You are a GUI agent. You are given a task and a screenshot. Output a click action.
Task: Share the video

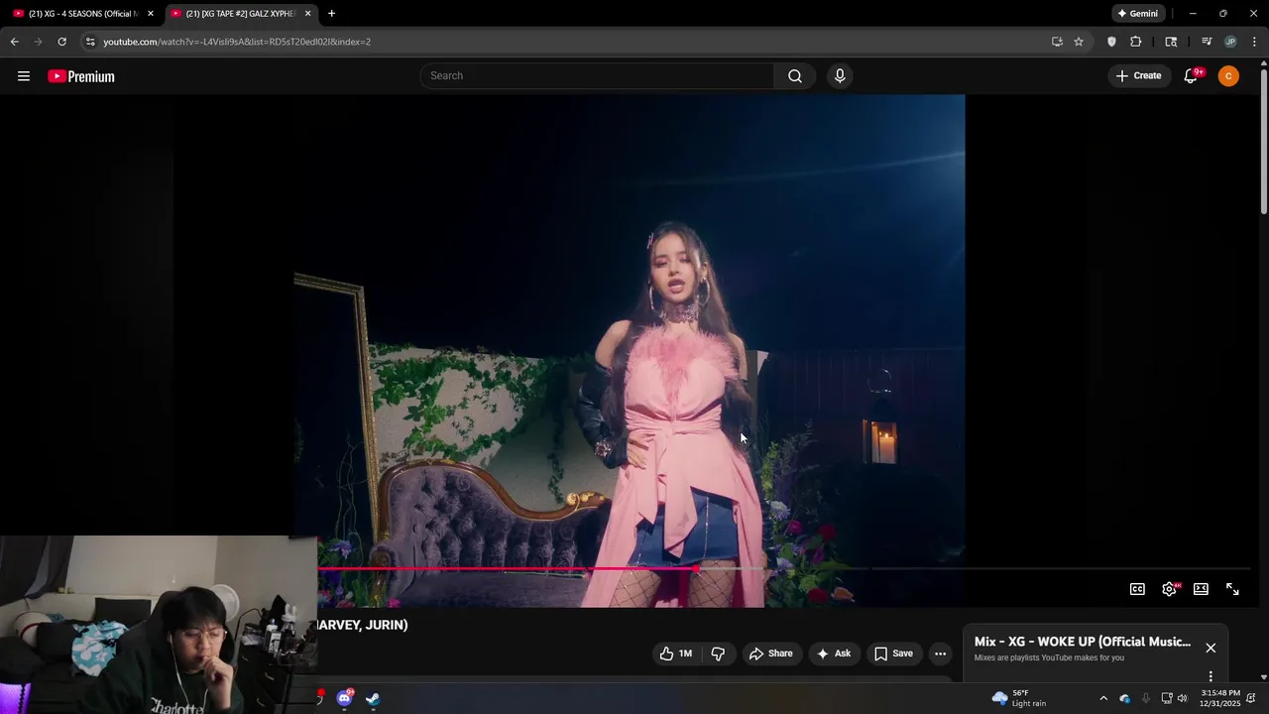(771, 654)
